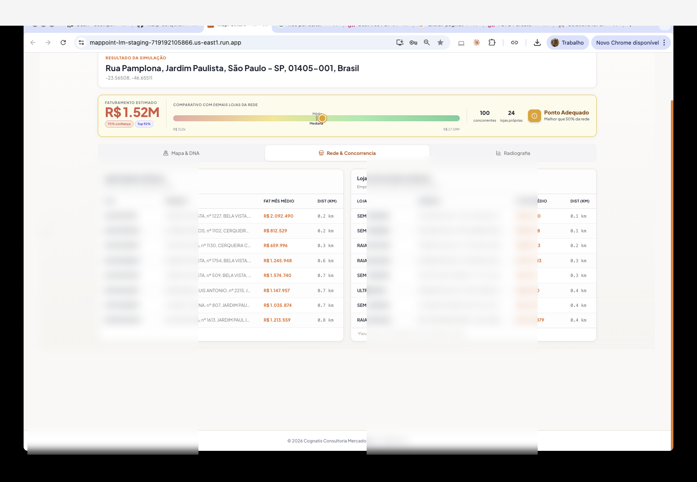697x482 pixels.
Task: Open the Radiografia tab
Action: (x=513, y=153)
